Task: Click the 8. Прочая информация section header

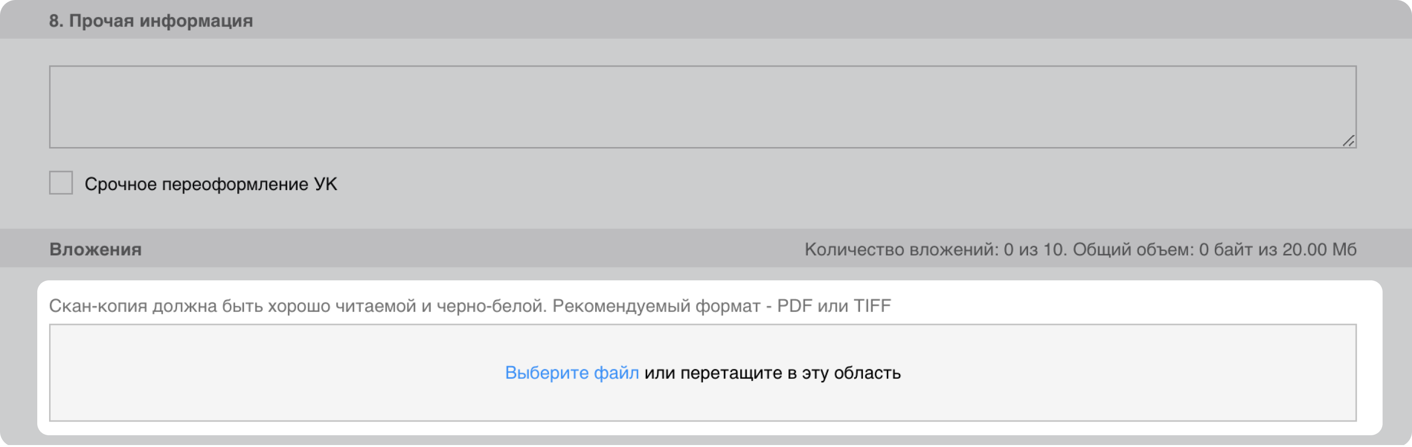Action: click(x=151, y=21)
